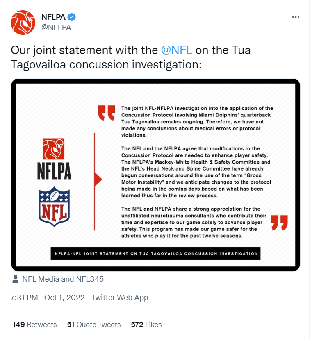The height and width of the screenshot is (339, 312).
Task: Open the statement image's body text area
Action: click(197, 172)
